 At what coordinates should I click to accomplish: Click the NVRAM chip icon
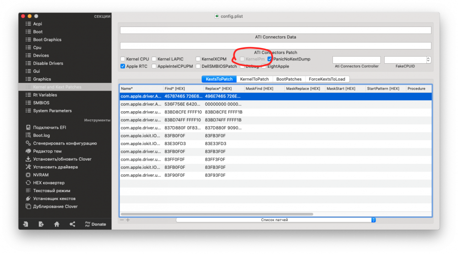pyautogui.click(x=28, y=174)
